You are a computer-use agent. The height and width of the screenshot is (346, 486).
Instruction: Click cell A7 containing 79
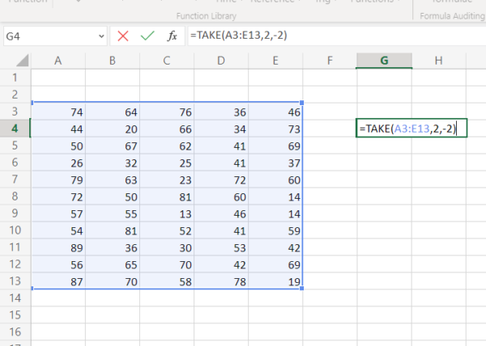(x=58, y=180)
